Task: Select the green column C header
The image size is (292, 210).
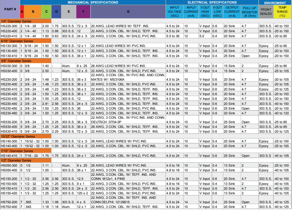Action: point(46,12)
